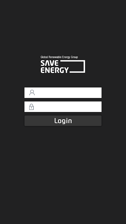
Task: Tap the SAVE ENERGY logo
Action: click(x=63, y=64)
